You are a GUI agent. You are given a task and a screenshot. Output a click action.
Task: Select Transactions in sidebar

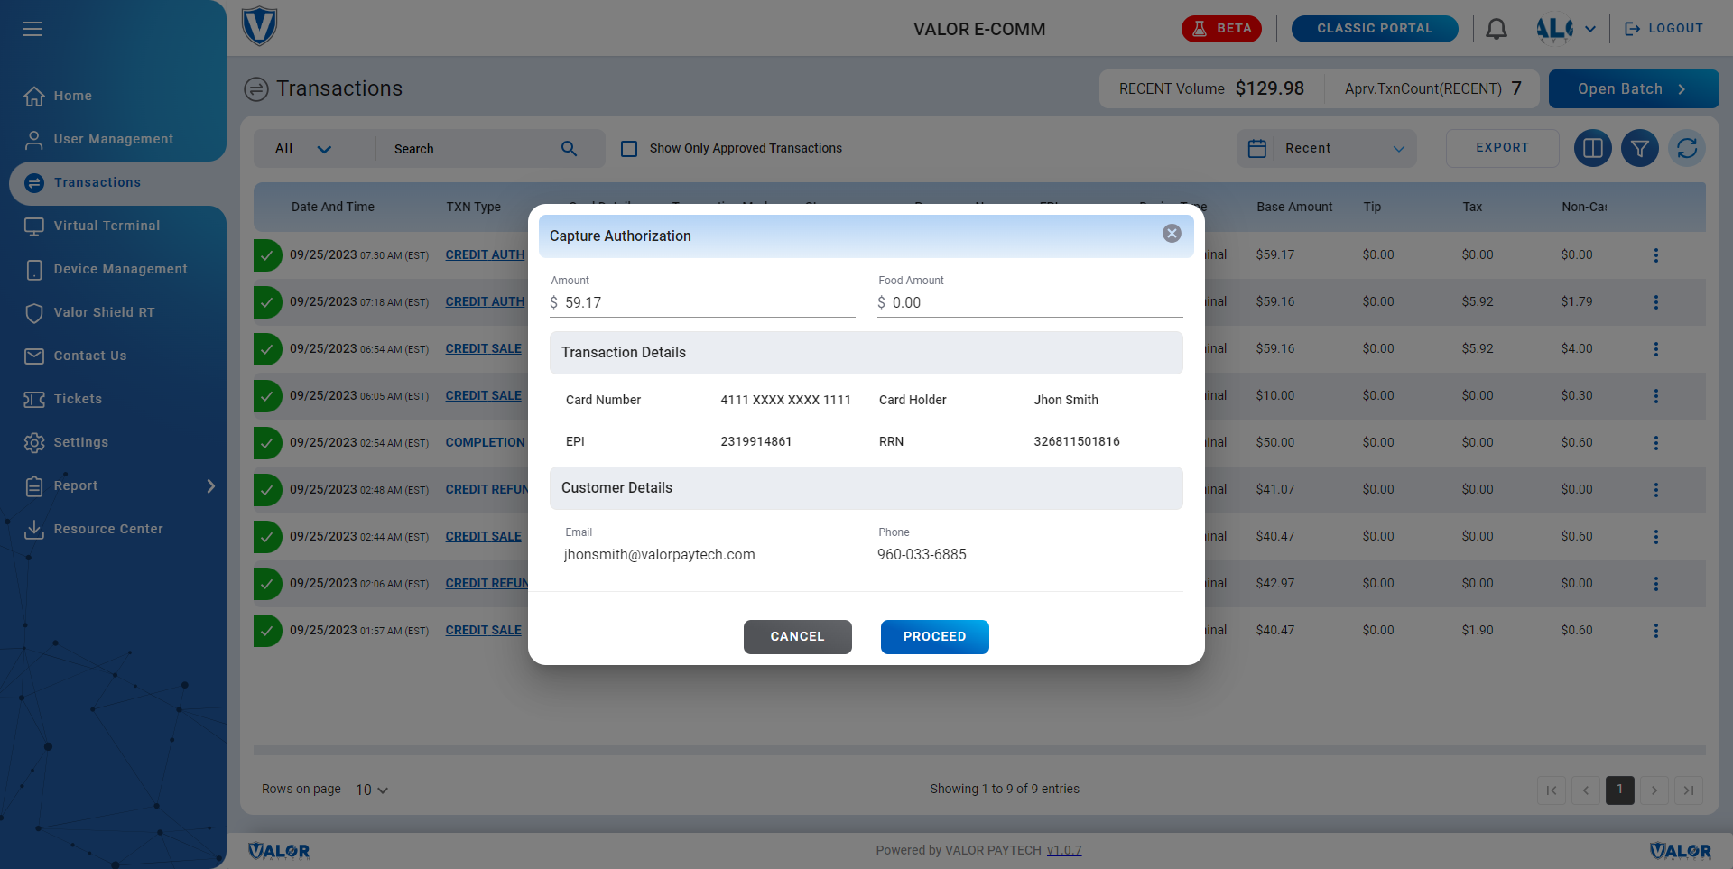pos(117,183)
